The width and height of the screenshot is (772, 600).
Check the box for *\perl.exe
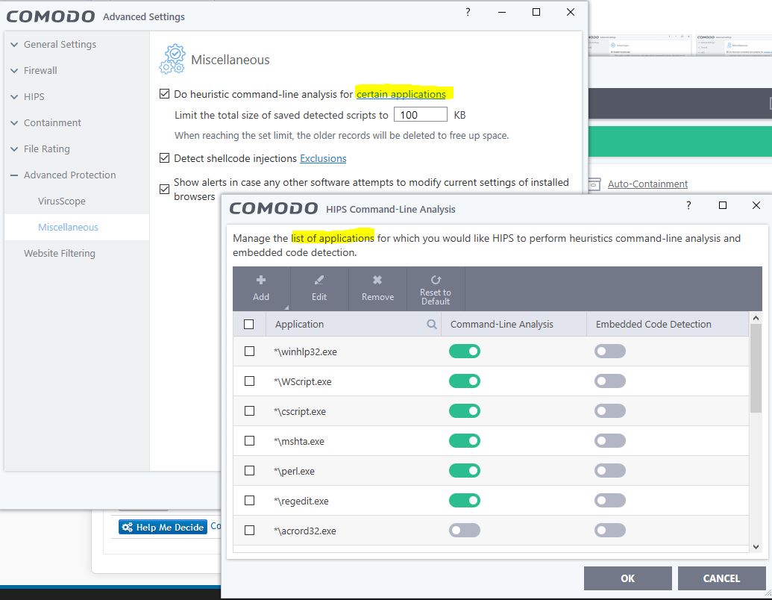coord(250,471)
